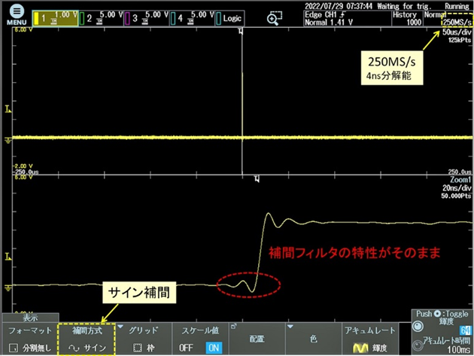Viewport: 474px width, 356px height.
Task: Click the trigger level marker in main window
Action: pos(8,109)
